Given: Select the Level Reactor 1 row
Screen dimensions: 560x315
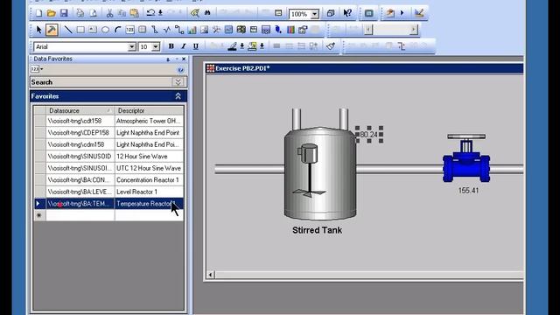Looking at the screenshot, I should pyautogui.click(x=108, y=192).
